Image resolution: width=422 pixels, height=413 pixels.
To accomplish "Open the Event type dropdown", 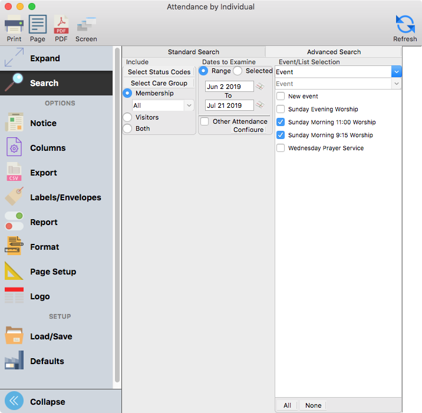I will pyautogui.click(x=397, y=72).
